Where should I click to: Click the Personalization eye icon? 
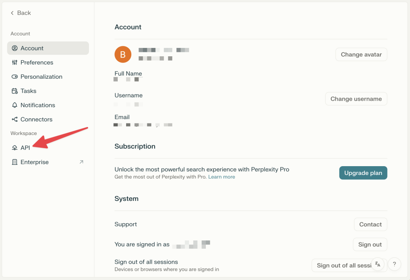coord(15,76)
